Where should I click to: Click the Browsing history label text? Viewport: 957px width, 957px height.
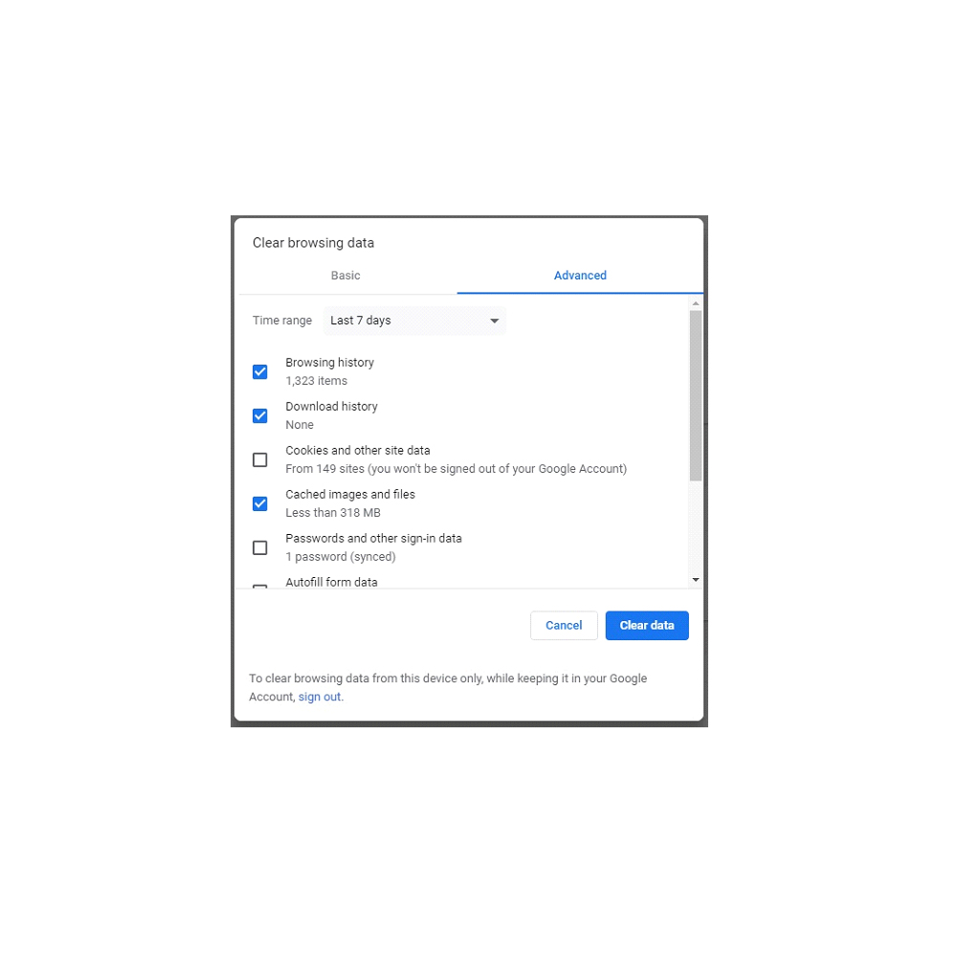[329, 363]
